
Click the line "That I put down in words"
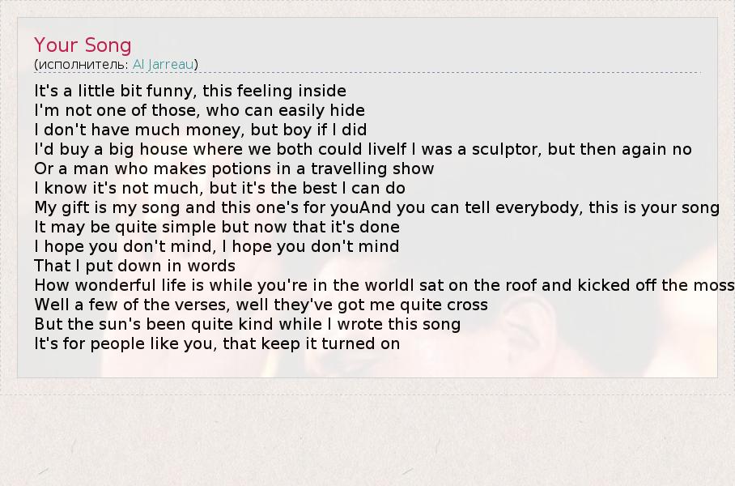coord(134,266)
